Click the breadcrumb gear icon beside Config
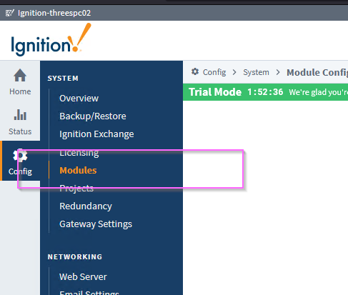Viewport: 348px width, 295px height. 195,71
